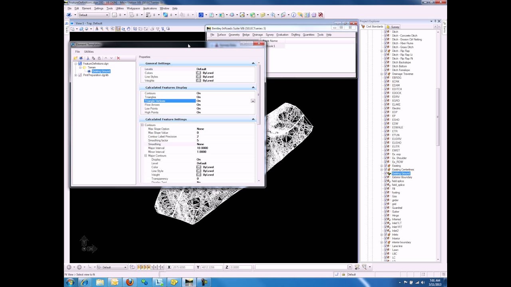The height and width of the screenshot is (287, 511).
Task: Click the Previous View arrow in bottom toolbar
Action: click(69, 267)
